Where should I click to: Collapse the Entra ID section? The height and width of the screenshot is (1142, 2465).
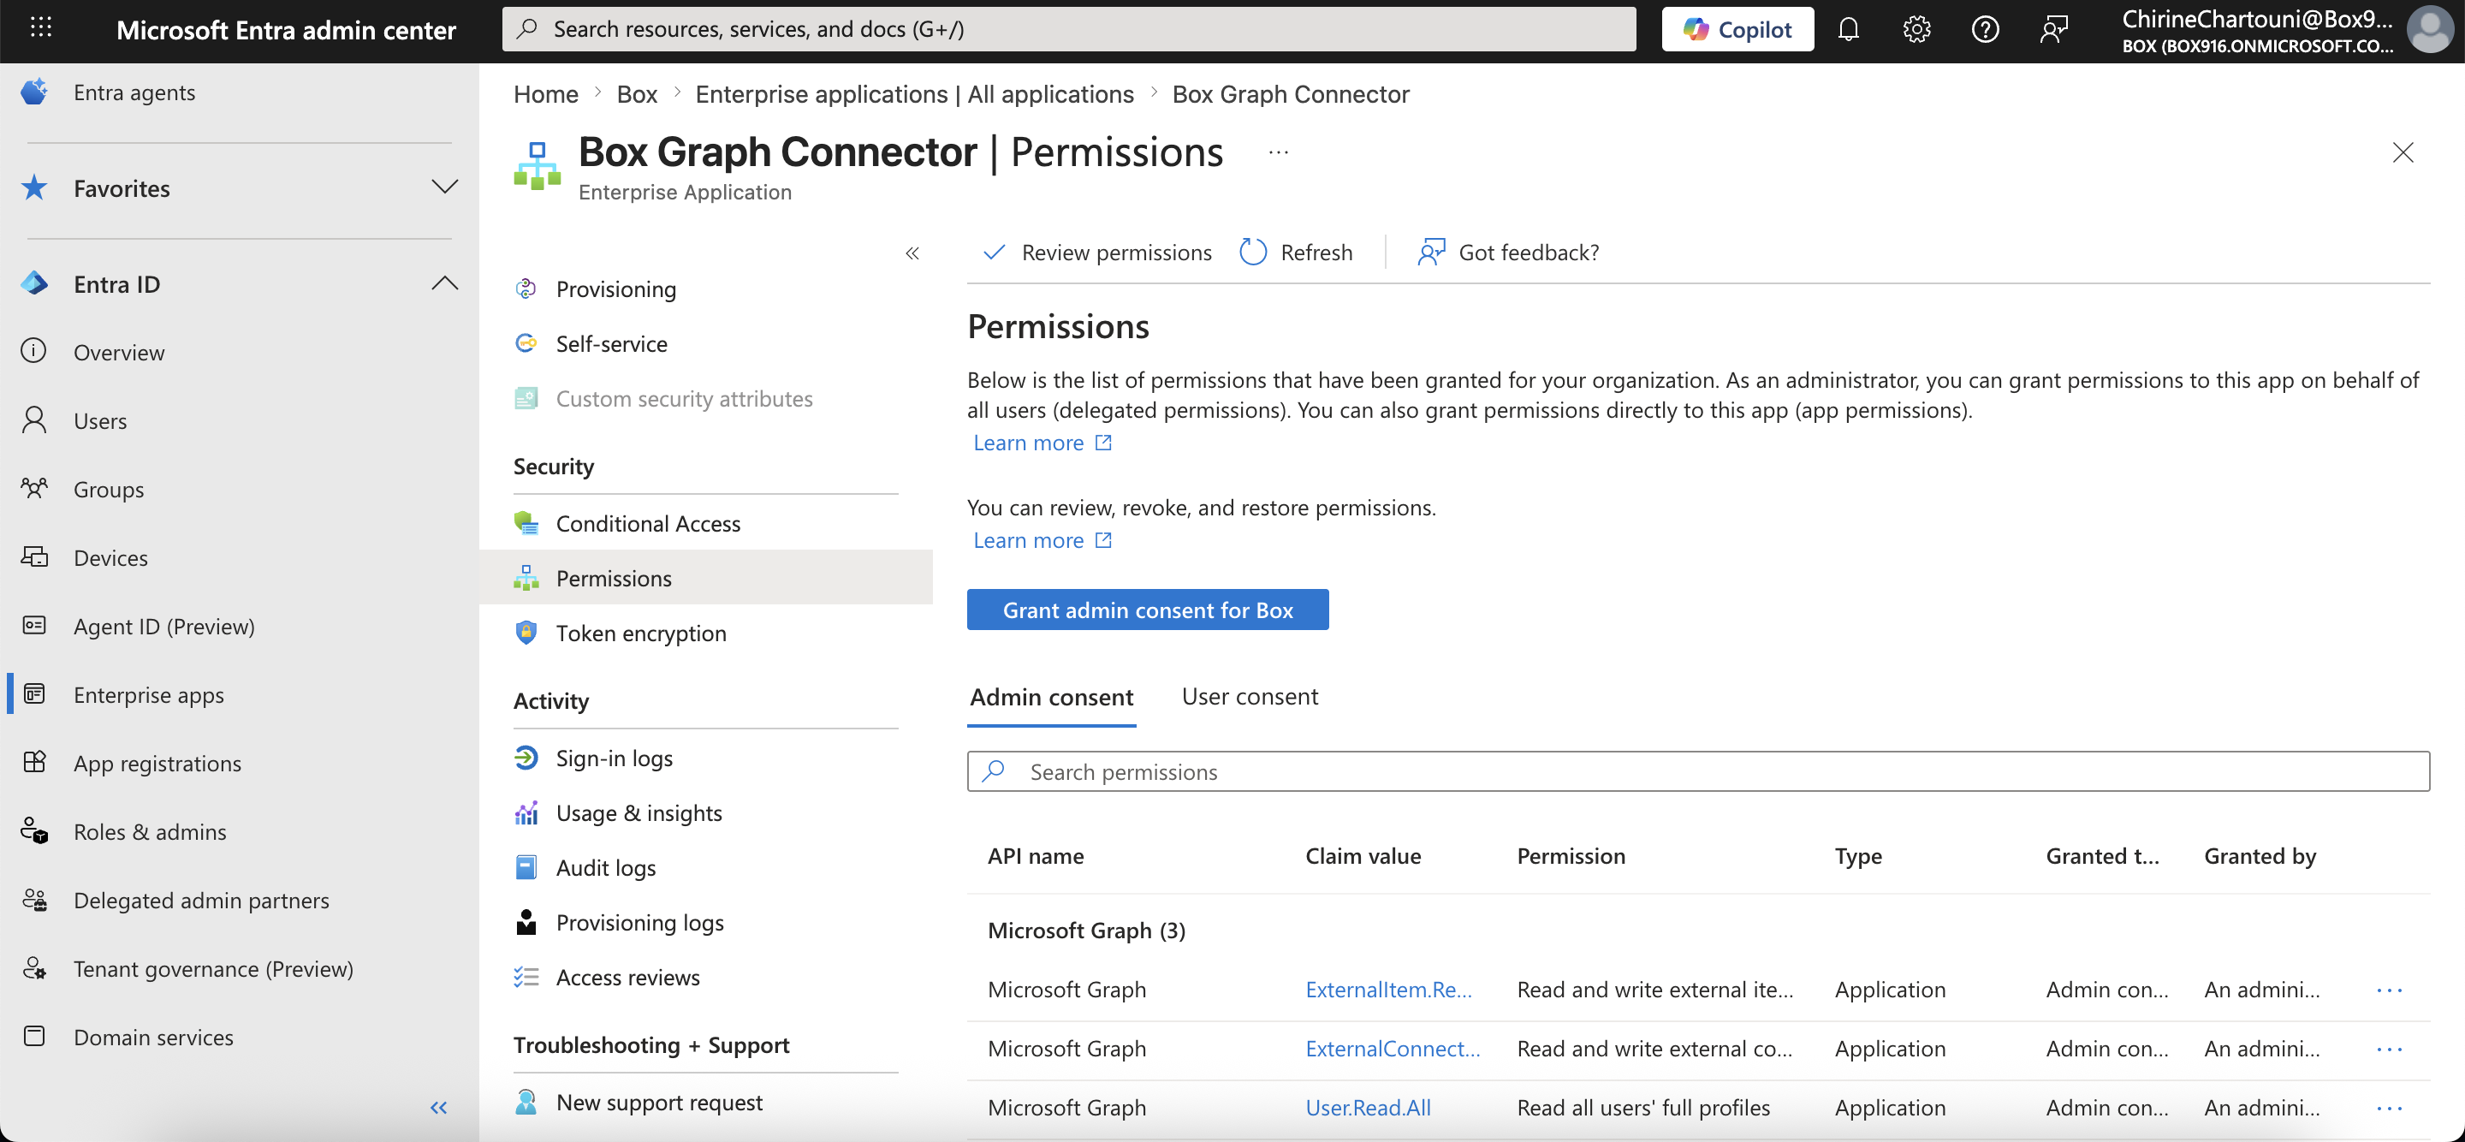444,283
